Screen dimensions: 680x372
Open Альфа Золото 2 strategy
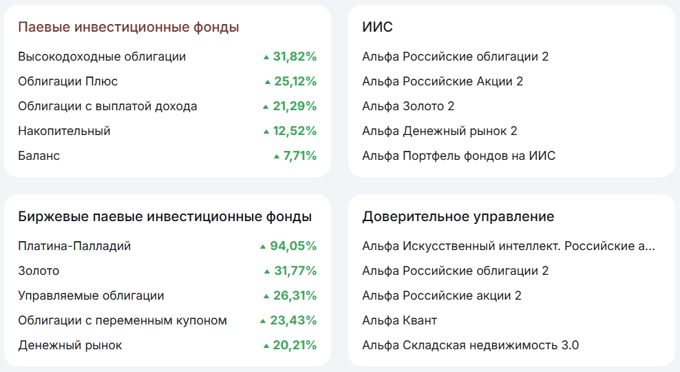[x=408, y=106]
